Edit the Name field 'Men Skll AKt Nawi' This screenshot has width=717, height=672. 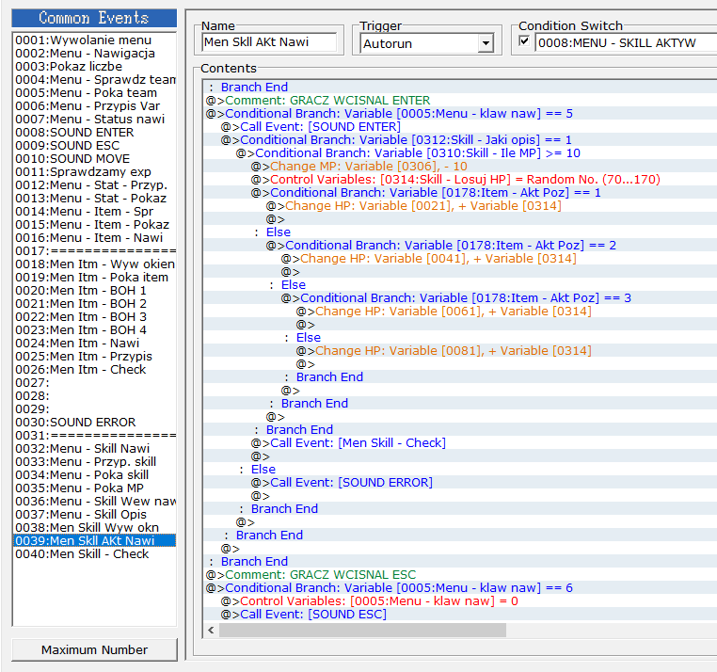(270, 42)
